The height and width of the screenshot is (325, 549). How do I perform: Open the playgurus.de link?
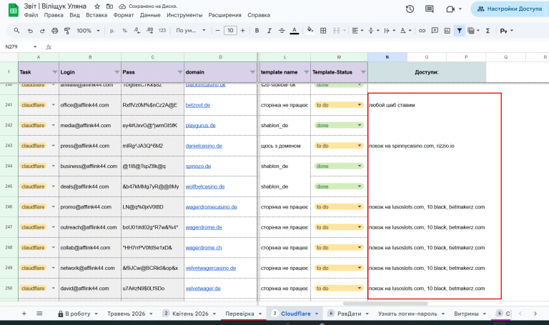(x=201, y=125)
